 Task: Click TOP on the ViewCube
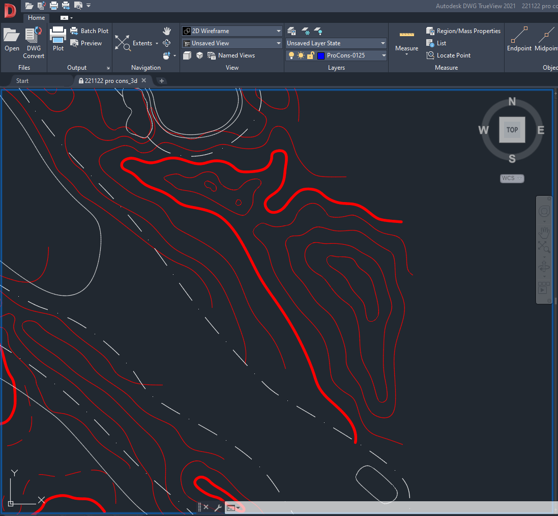(x=512, y=130)
